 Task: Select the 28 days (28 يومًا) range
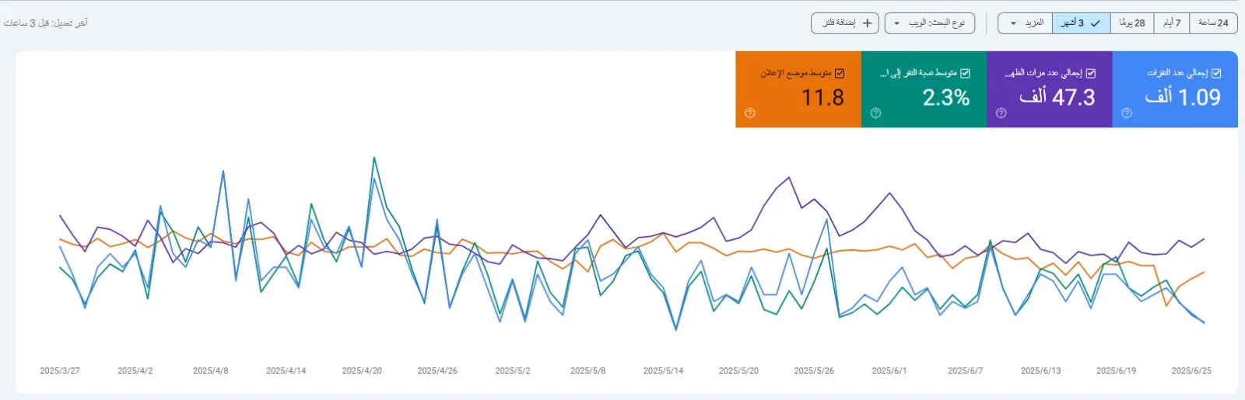pos(1132,23)
